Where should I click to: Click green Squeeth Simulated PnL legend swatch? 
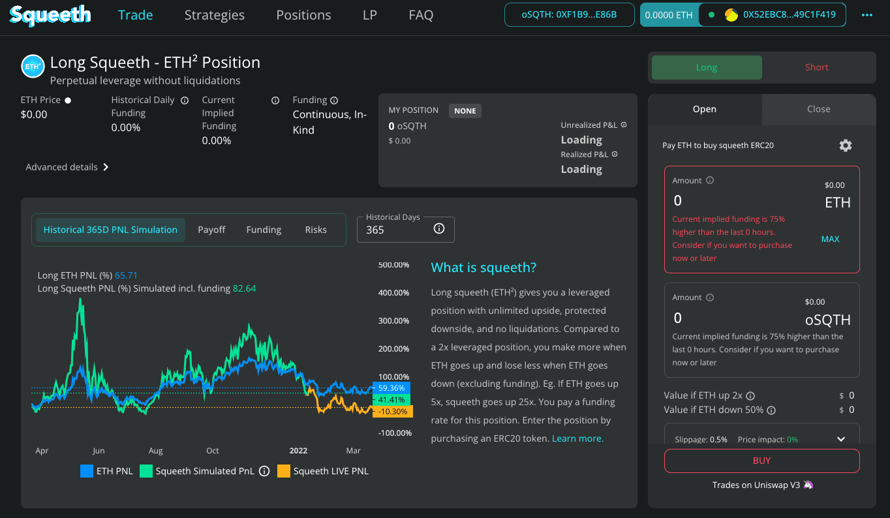click(x=146, y=471)
